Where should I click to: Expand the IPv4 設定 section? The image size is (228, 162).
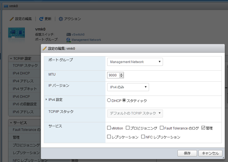(46, 99)
